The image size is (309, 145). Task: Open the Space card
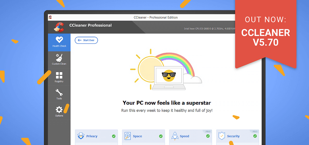[x=143, y=137]
